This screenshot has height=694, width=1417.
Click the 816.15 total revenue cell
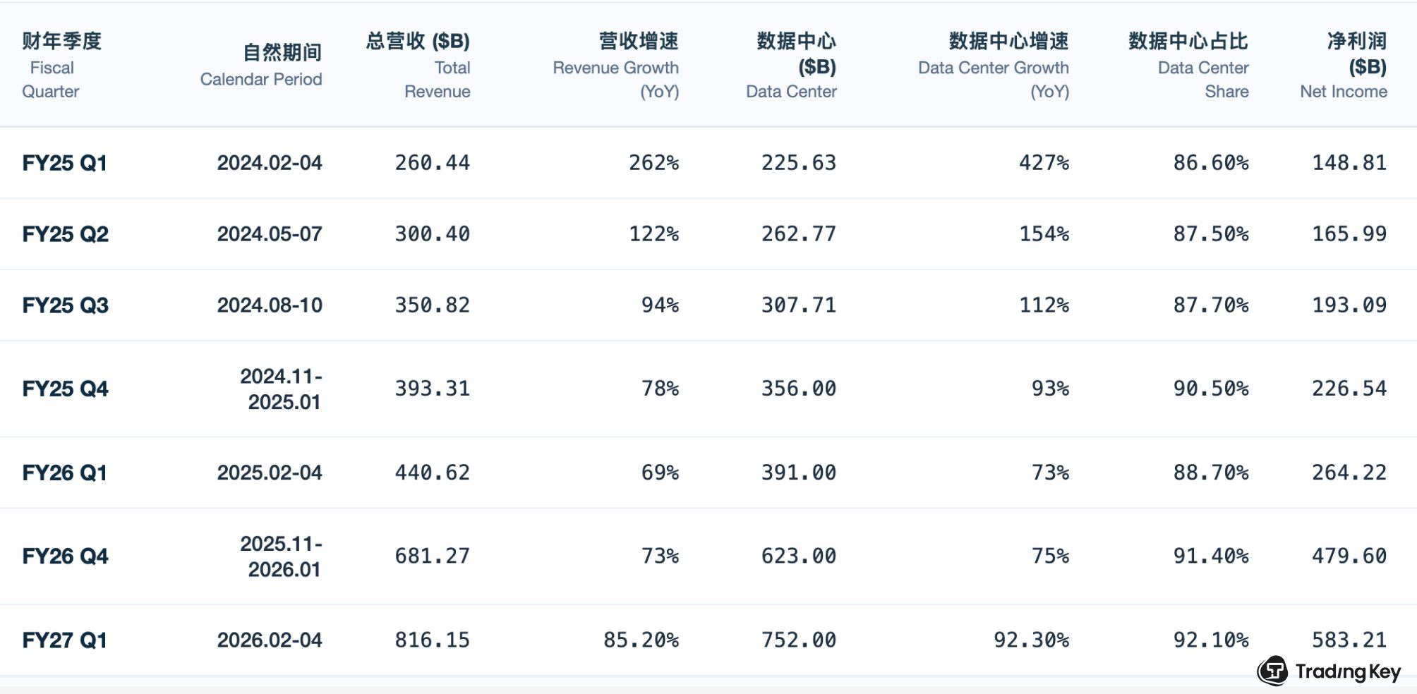(x=432, y=640)
